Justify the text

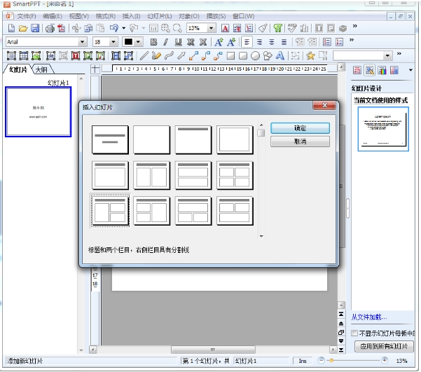tap(284, 42)
